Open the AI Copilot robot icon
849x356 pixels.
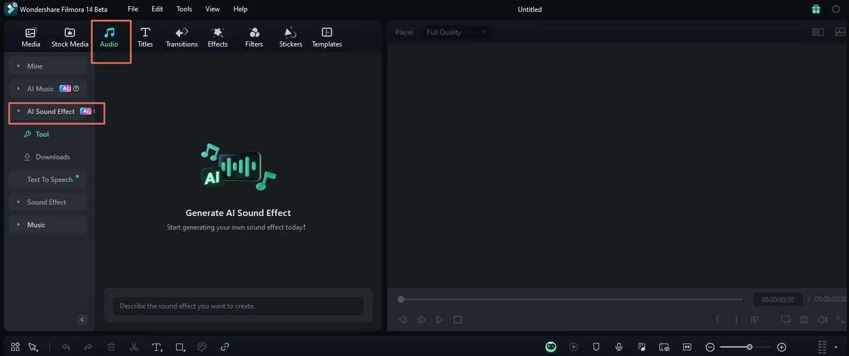(551, 347)
